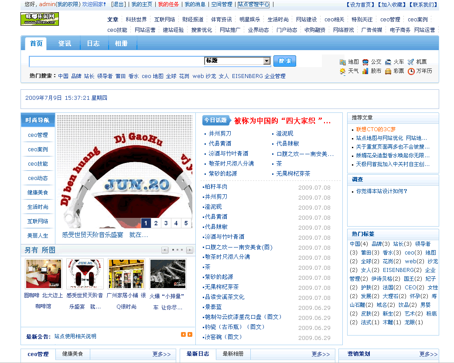Open 电子商务 category in top nav
454x363 pixels.
coord(400,30)
